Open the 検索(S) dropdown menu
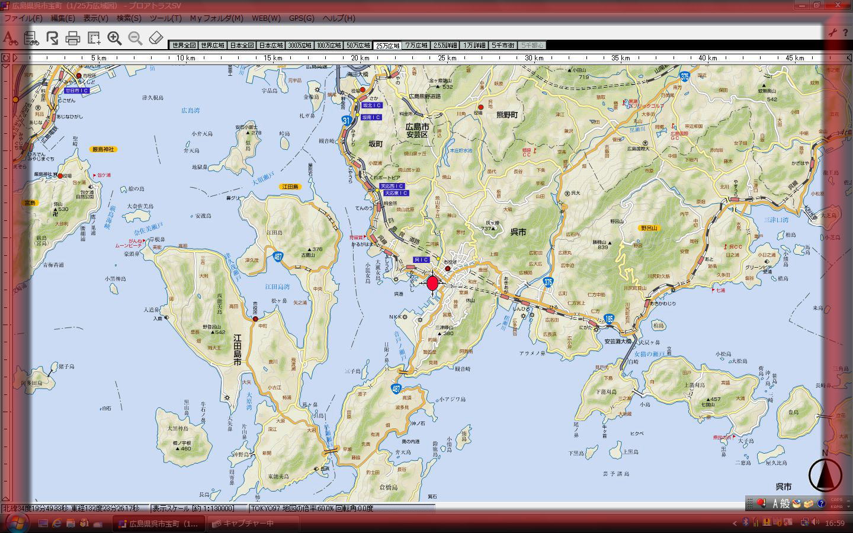 point(129,18)
